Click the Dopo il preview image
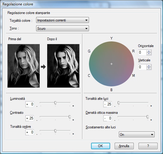The height and width of the screenshot is (154, 163). pyautogui.click(x=63, y=66)
